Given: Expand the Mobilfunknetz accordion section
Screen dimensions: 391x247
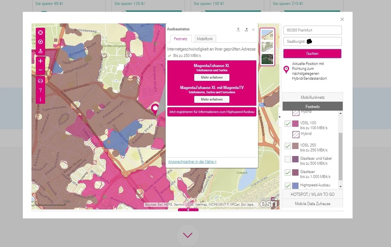Looking at the screenshot, I should coord(312,97).
